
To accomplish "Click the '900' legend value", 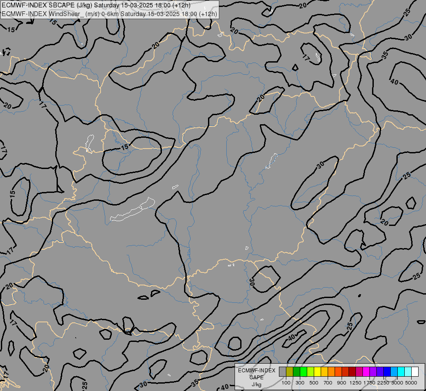I will (342, 383).
